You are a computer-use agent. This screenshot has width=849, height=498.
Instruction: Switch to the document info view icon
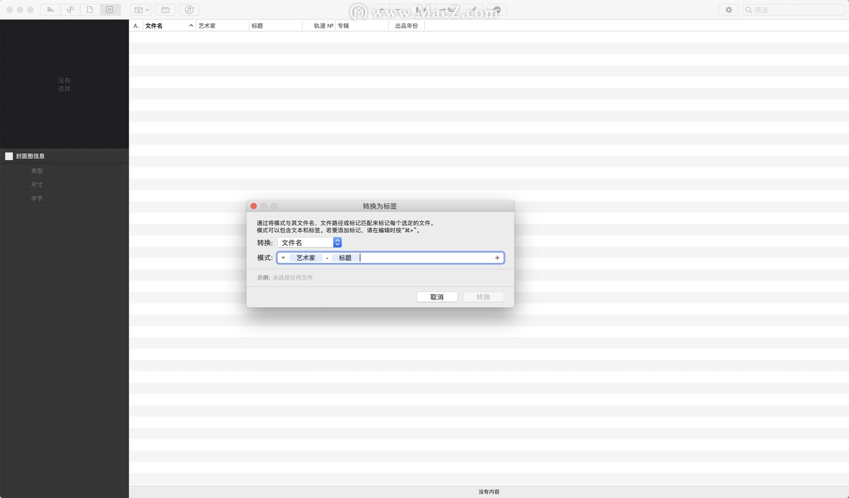click(90, 10)
